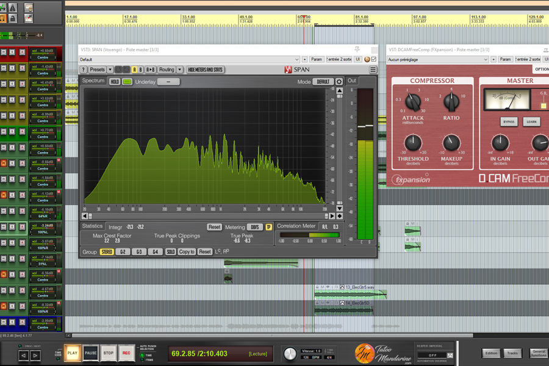Toggle the SPAN plugin bypass checkbox
The width and height of the screenshot is (549, 366).
(x=374, y=60)
